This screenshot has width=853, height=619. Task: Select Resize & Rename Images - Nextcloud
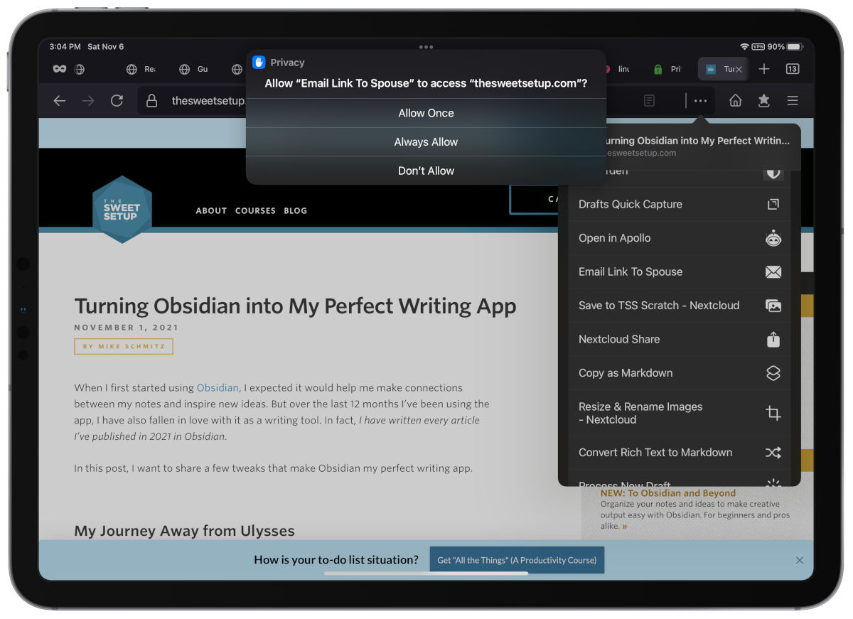[680, 413]
